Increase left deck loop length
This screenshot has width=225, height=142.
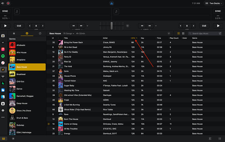pos(43,26)
